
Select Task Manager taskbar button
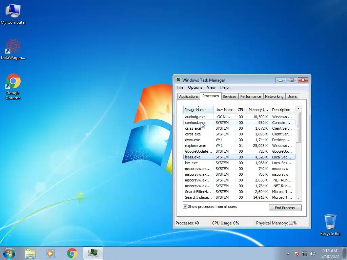pyautogui.click(x=93, y=253)
